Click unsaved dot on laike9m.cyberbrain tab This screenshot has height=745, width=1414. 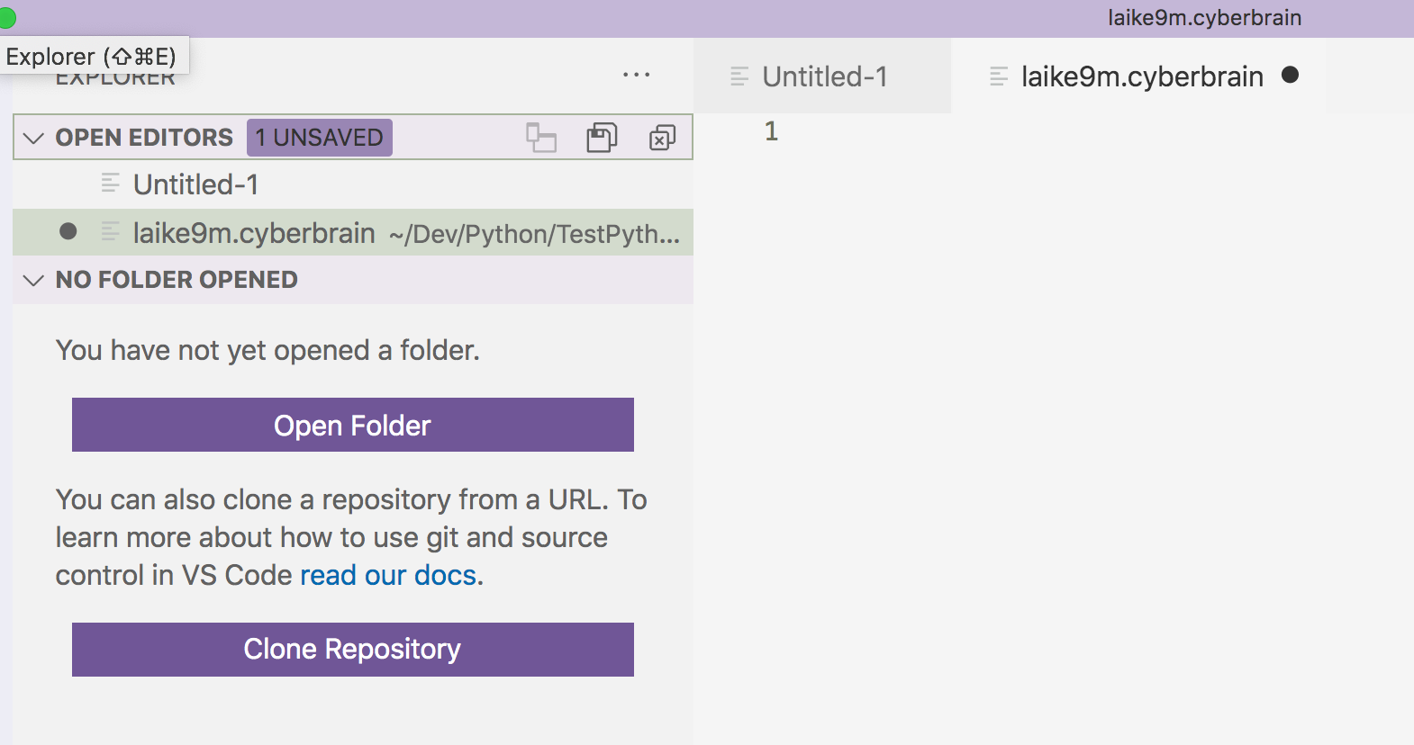pos(1290,76)
